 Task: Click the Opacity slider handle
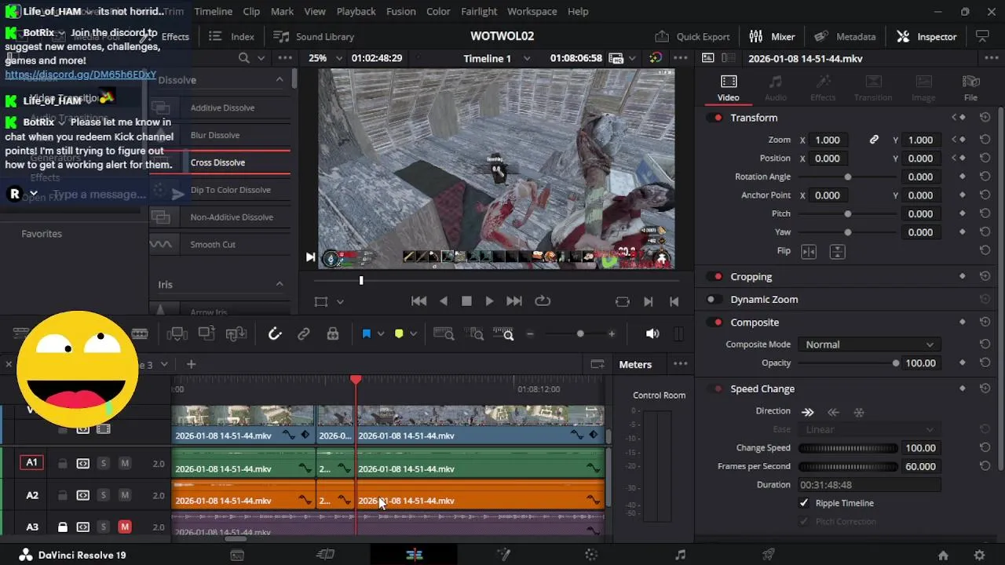(x=895, y=363)
